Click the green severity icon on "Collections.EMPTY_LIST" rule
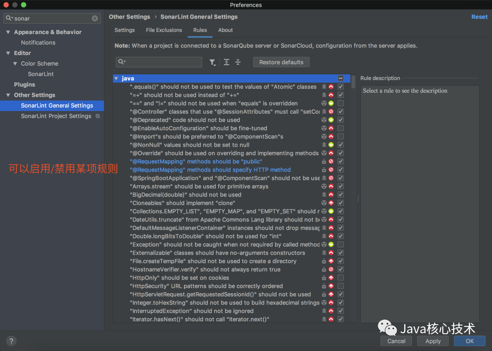Viewport: 492px width, 351px height. click(x=331, y=211)
